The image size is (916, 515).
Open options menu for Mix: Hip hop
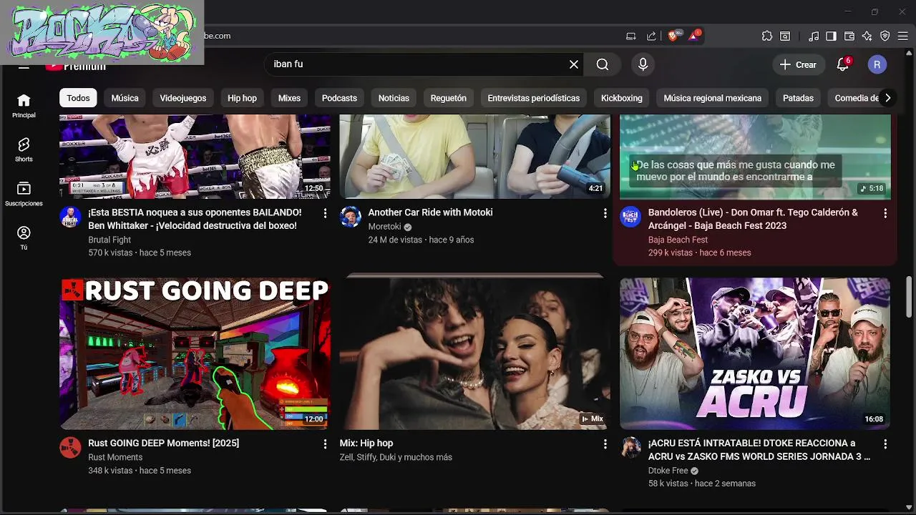(x=605, y=444)
